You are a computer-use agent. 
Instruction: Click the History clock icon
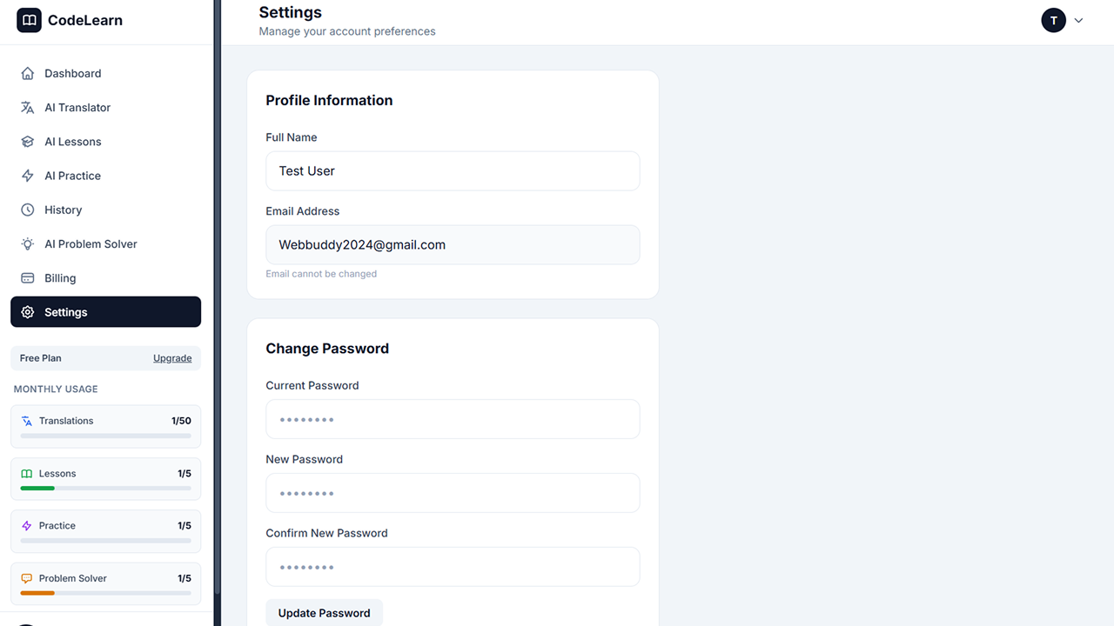28,210
